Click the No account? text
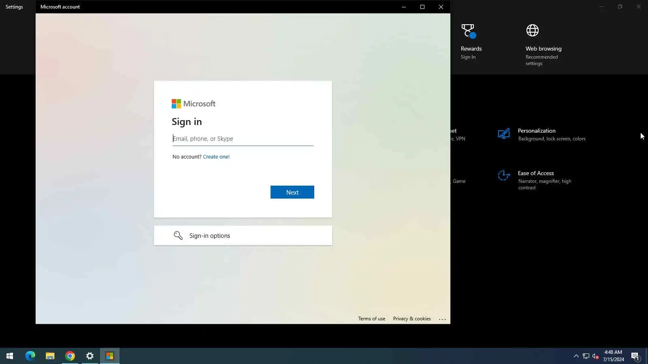The width and height of the screenshot is (648, 364). click(187, 157)
